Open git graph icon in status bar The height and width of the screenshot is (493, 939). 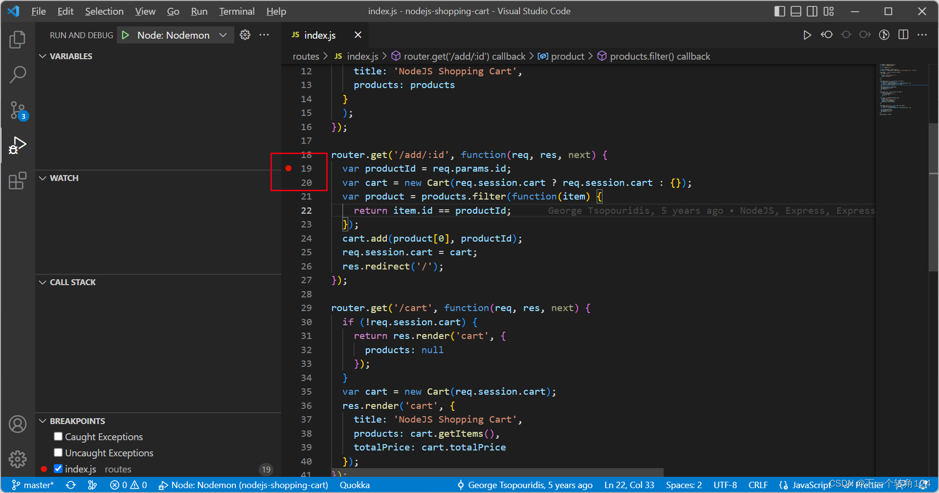point(92,485)
